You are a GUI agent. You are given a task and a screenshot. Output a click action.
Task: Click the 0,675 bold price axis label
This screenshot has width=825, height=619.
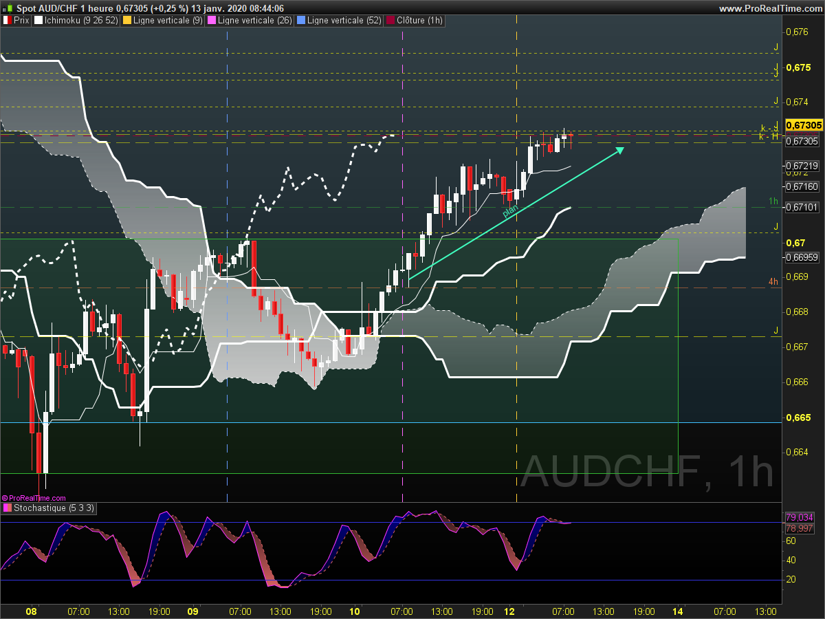[797, 67]
